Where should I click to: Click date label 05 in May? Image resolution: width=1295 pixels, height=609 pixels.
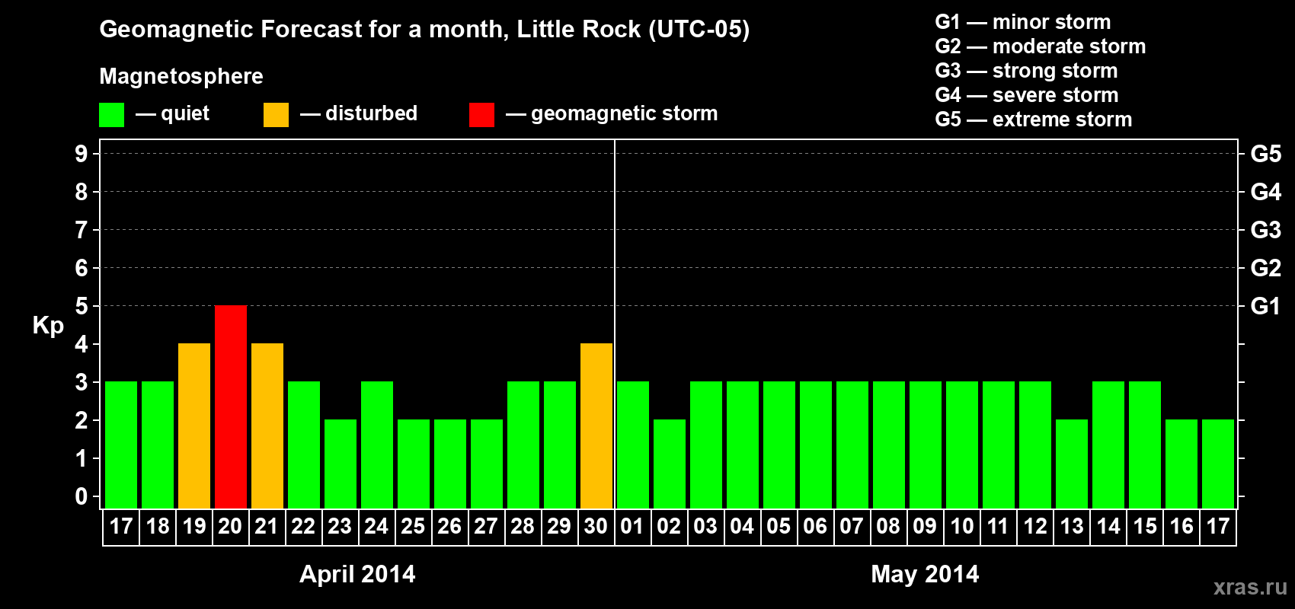coord(779,527)
